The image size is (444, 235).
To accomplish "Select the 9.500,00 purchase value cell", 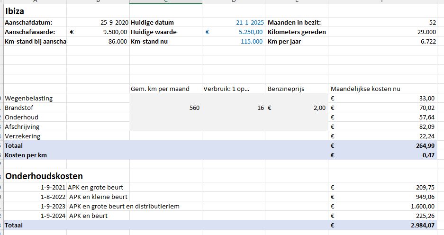I will [x=98, y=32].
